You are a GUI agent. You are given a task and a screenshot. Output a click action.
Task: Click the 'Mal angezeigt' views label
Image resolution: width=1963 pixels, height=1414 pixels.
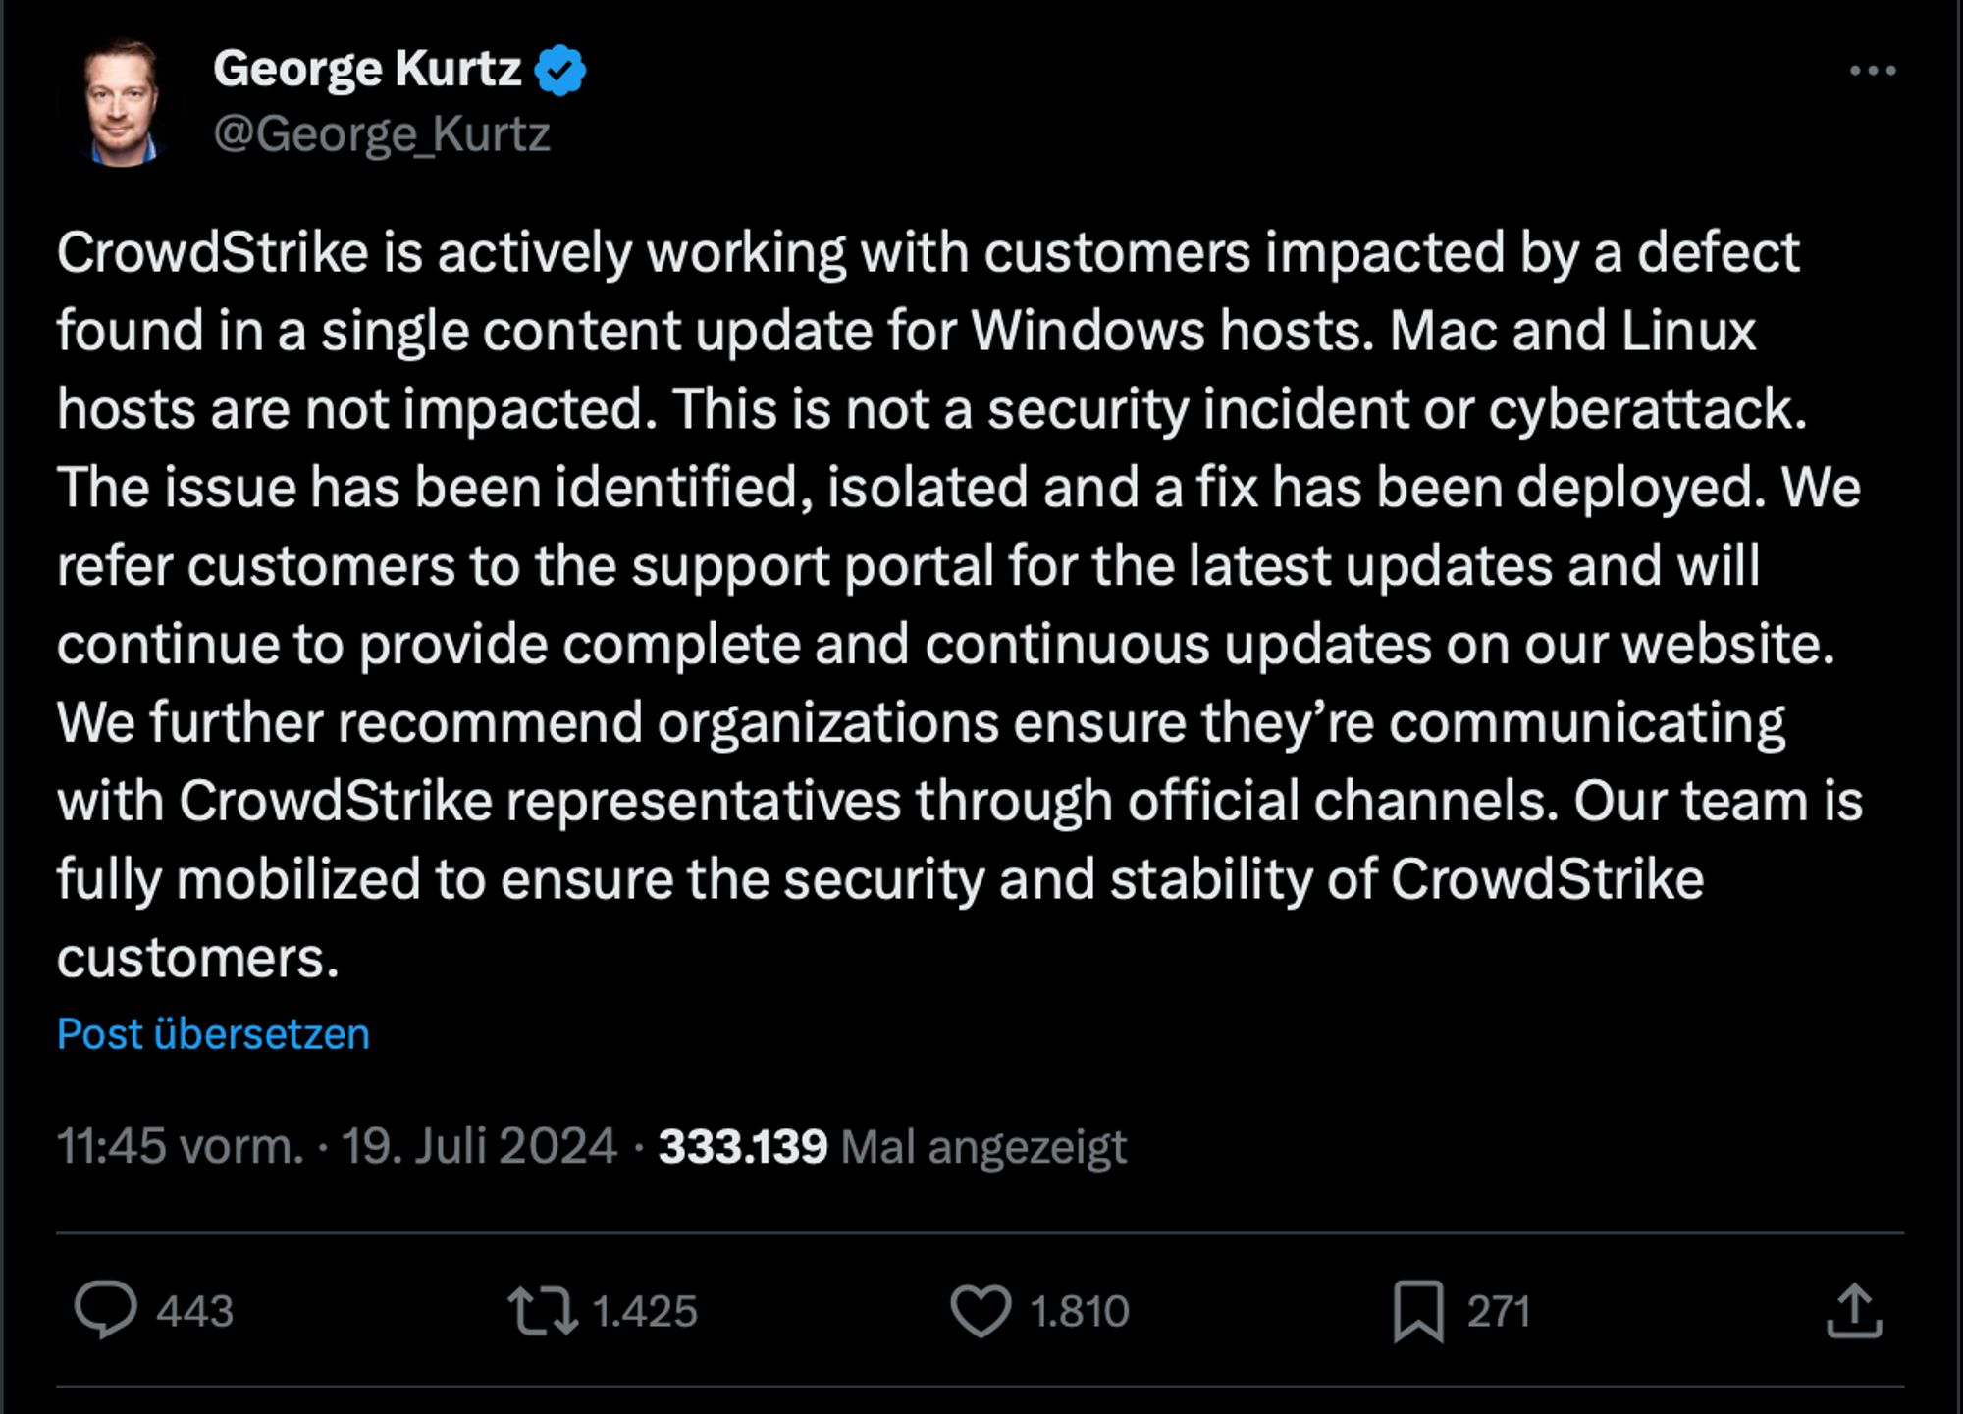coord(983,1146)
